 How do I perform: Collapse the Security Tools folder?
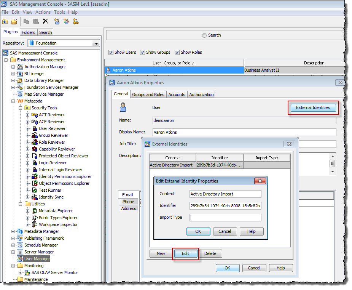pos(21,108)
